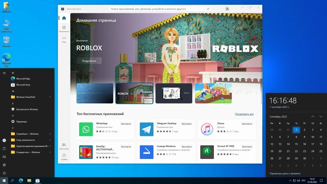Open Pictures icon in Start menu rail
Screen dimensions: 327x184
(x=4, y=157)
